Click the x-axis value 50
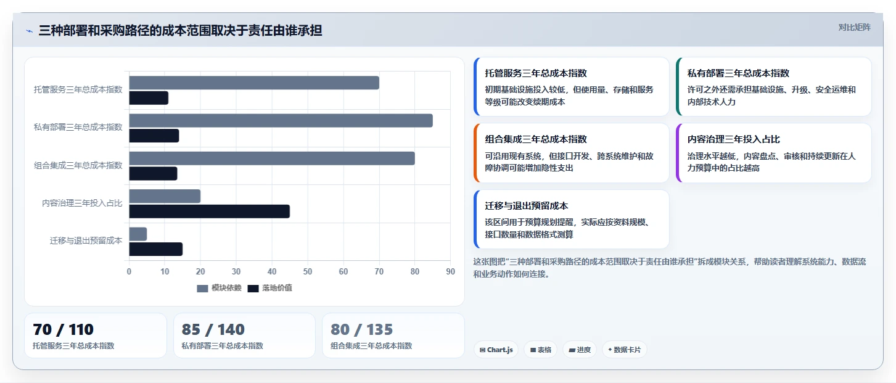896x383 pixels. (x=308, y=271)
